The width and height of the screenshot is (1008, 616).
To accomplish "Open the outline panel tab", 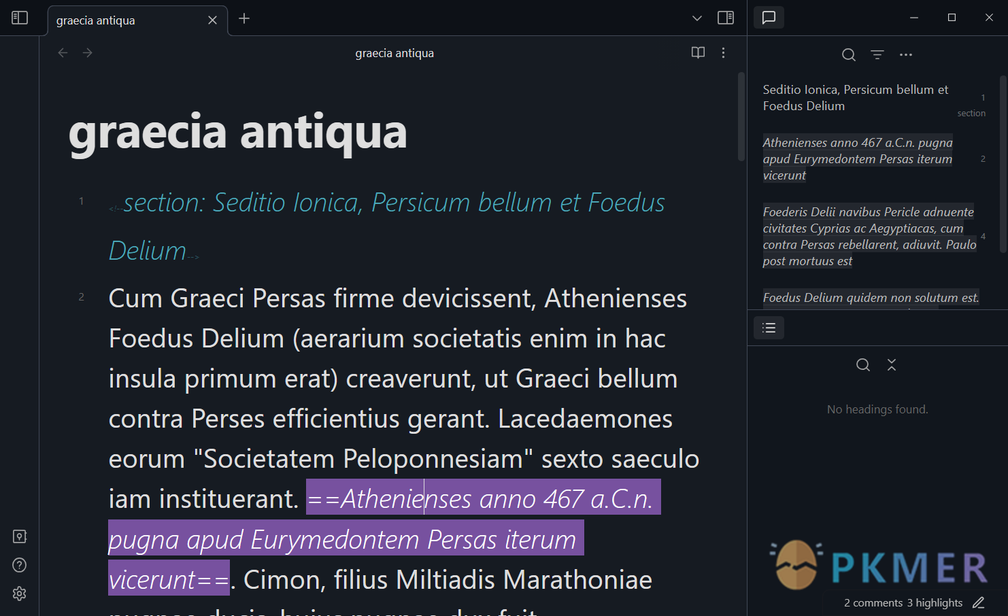I will pos(769,328).
